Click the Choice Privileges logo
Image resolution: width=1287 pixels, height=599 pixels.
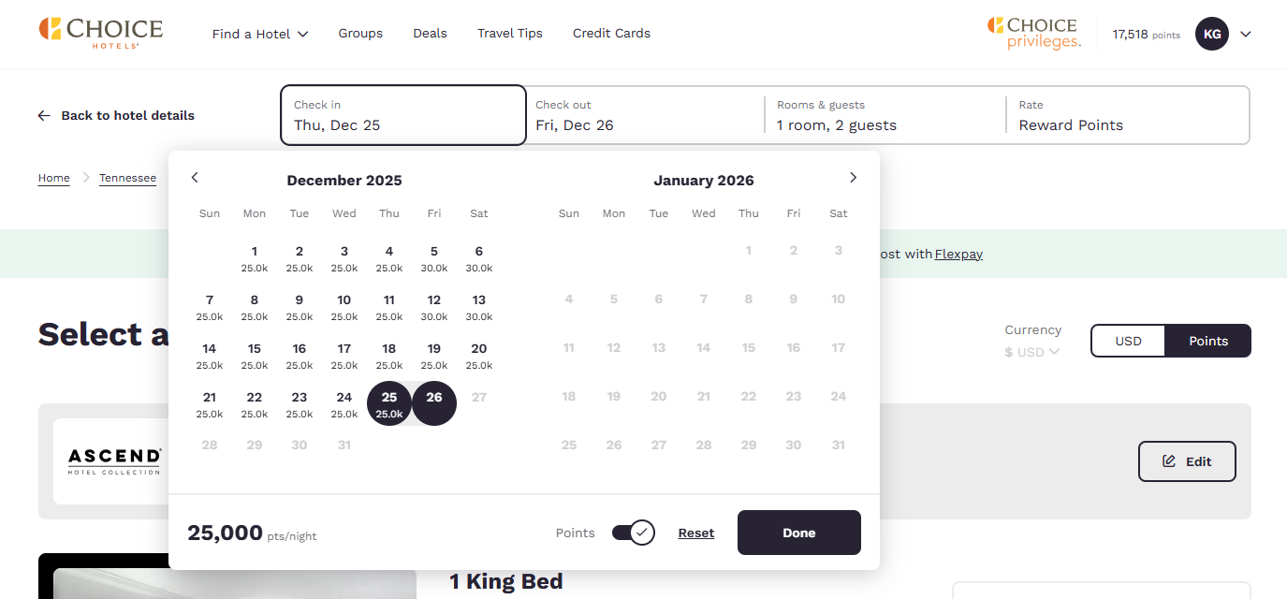1032,34
